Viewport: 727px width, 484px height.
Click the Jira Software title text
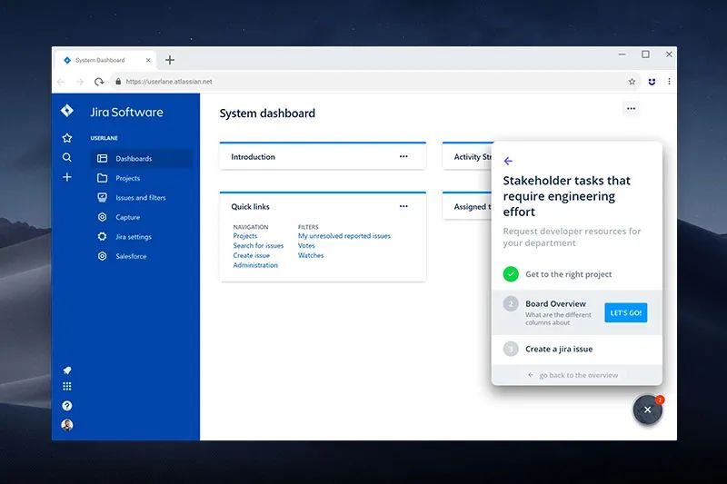click(126, 112)
